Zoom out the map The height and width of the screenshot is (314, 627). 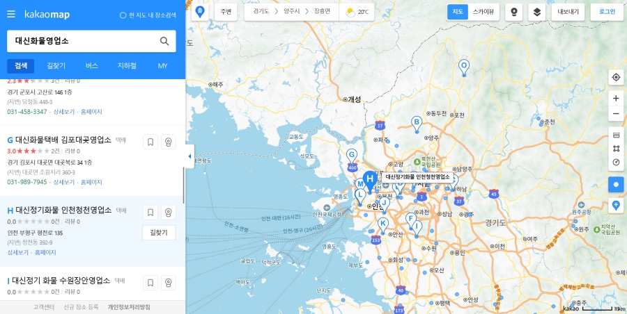click(616, 114)
